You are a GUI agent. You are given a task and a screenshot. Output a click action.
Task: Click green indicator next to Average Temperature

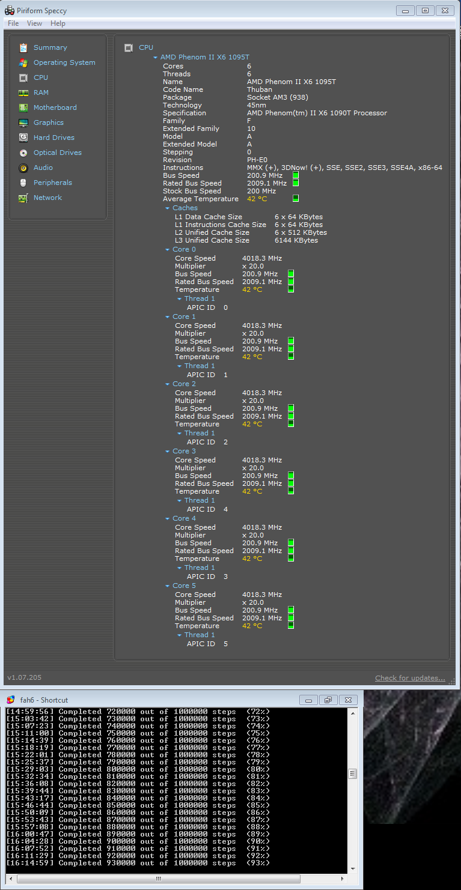tap(296, 198)
